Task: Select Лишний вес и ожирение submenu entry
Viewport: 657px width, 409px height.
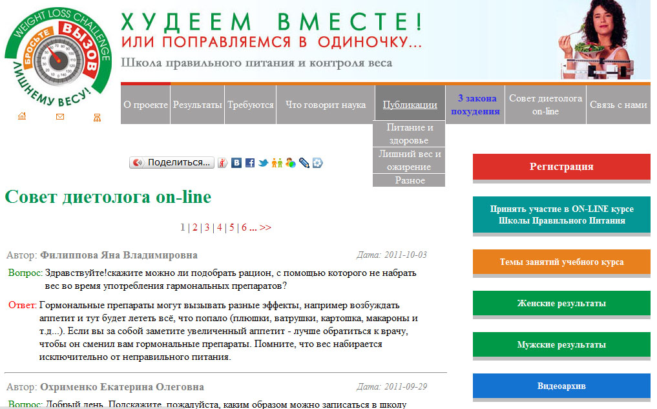Action: pyautogui.click(x=409, y=160)
